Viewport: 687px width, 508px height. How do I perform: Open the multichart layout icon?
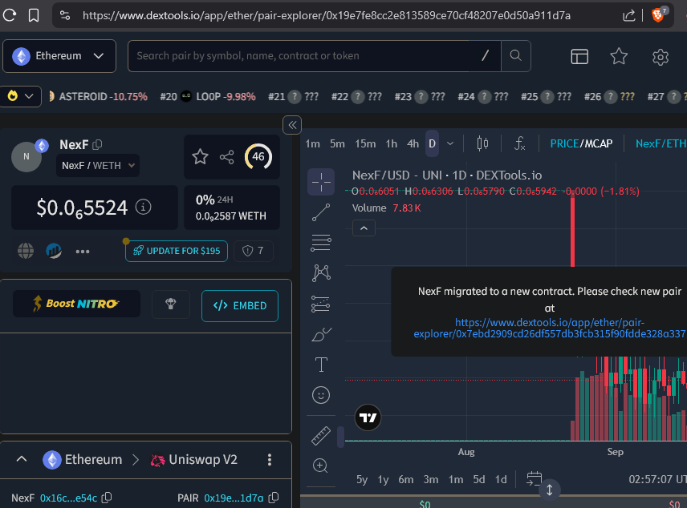pos(579,56)
